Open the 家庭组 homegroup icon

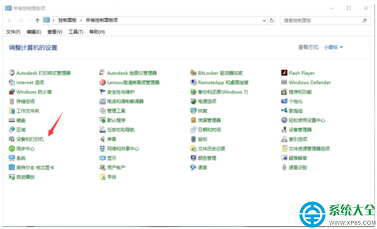(x=284, y=110)
